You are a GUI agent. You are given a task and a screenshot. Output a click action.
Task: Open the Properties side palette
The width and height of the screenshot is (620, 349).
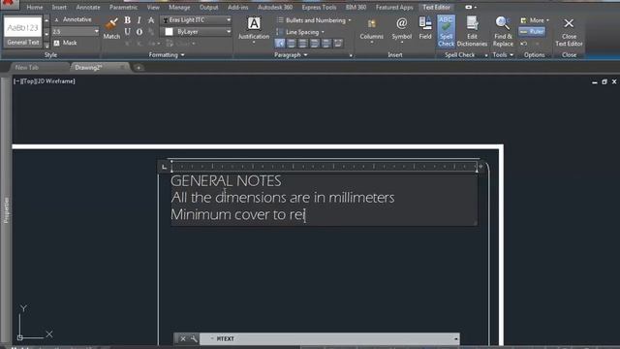(6, 209)
